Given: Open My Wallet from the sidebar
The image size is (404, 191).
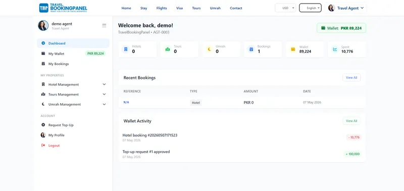Looking at the screenshot, I should (73, 54).
